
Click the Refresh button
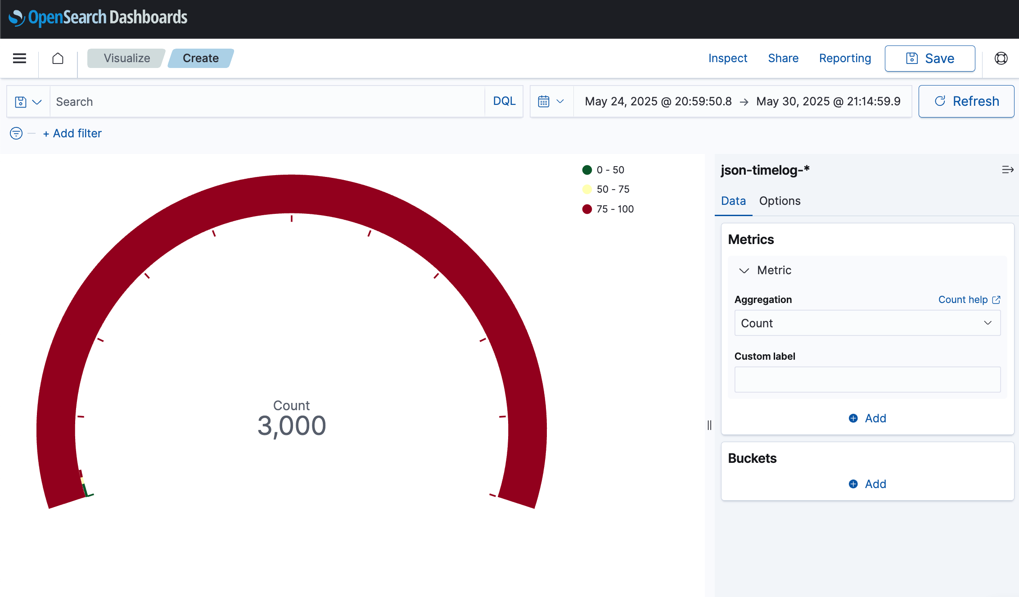[x=966, y=101]
